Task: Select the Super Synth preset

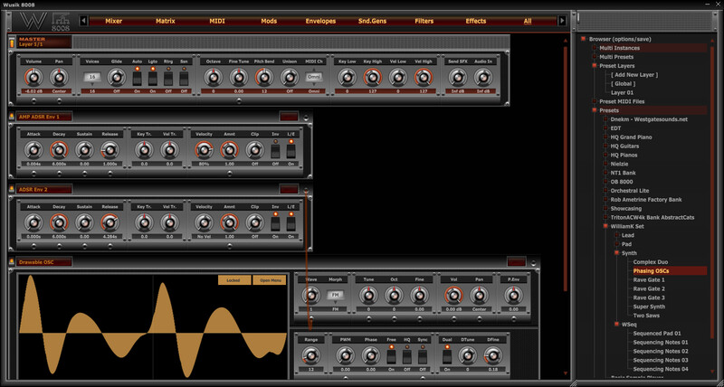Action: [x=649, y=307]
